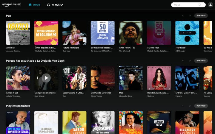Show next Pop row items
215x134 pixels.
pyautogui.click(x=190, y=15)
